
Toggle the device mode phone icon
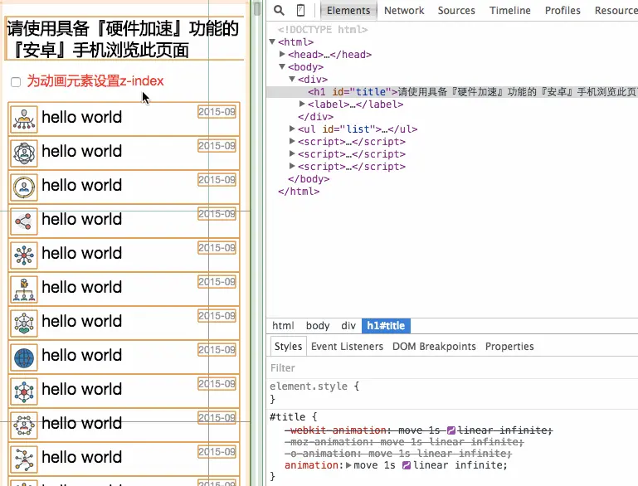[300, 10]
